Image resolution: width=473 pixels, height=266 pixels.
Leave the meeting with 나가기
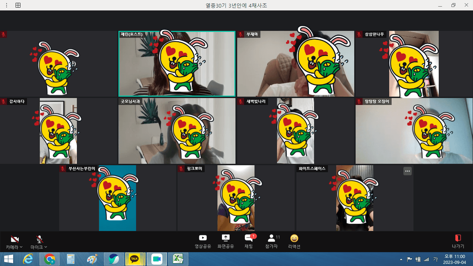pos(458,242)
